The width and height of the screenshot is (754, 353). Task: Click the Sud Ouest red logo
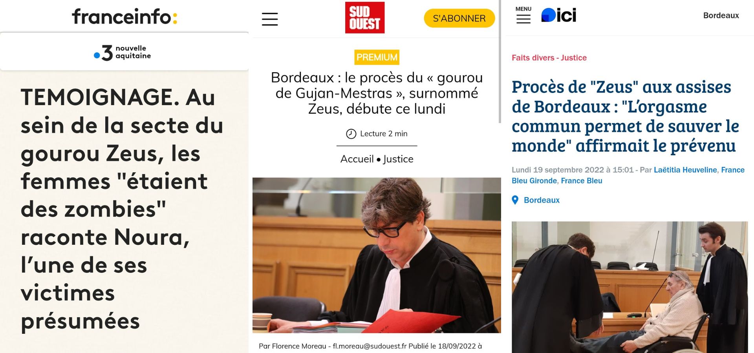click(x=365, y=18)
